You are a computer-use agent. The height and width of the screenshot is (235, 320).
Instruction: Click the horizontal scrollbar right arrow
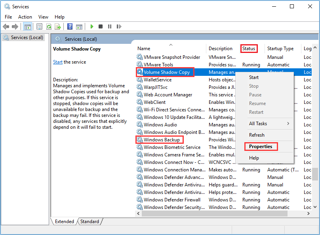click(308, 213)
